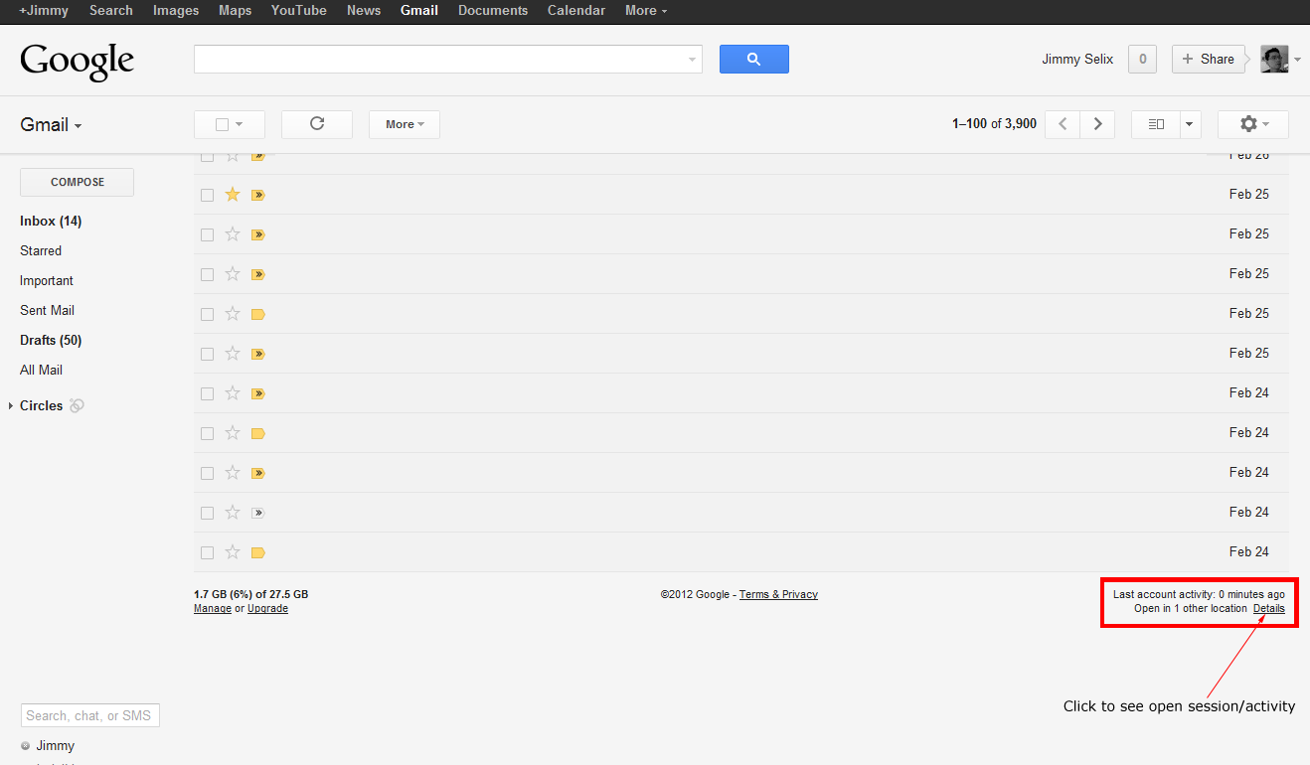
Task: Open All Mail in the sidebar
Action: tap(41, 371)
